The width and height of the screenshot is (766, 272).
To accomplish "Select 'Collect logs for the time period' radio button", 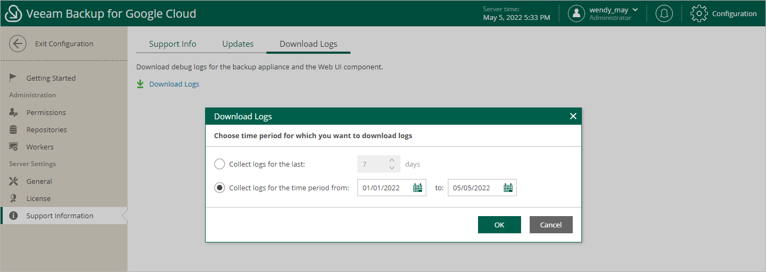I will pos(220,188).
